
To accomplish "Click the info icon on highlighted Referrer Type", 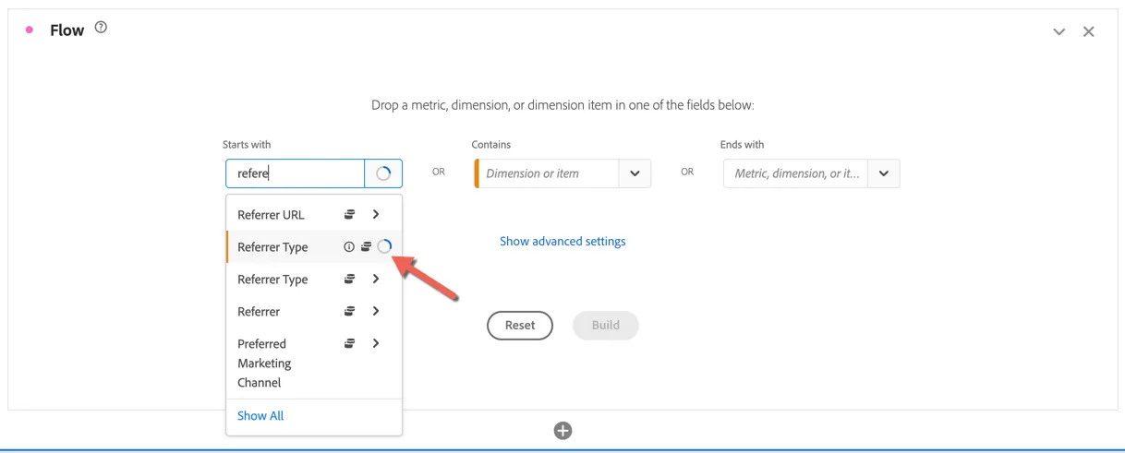I will click(x=349, y=246).
